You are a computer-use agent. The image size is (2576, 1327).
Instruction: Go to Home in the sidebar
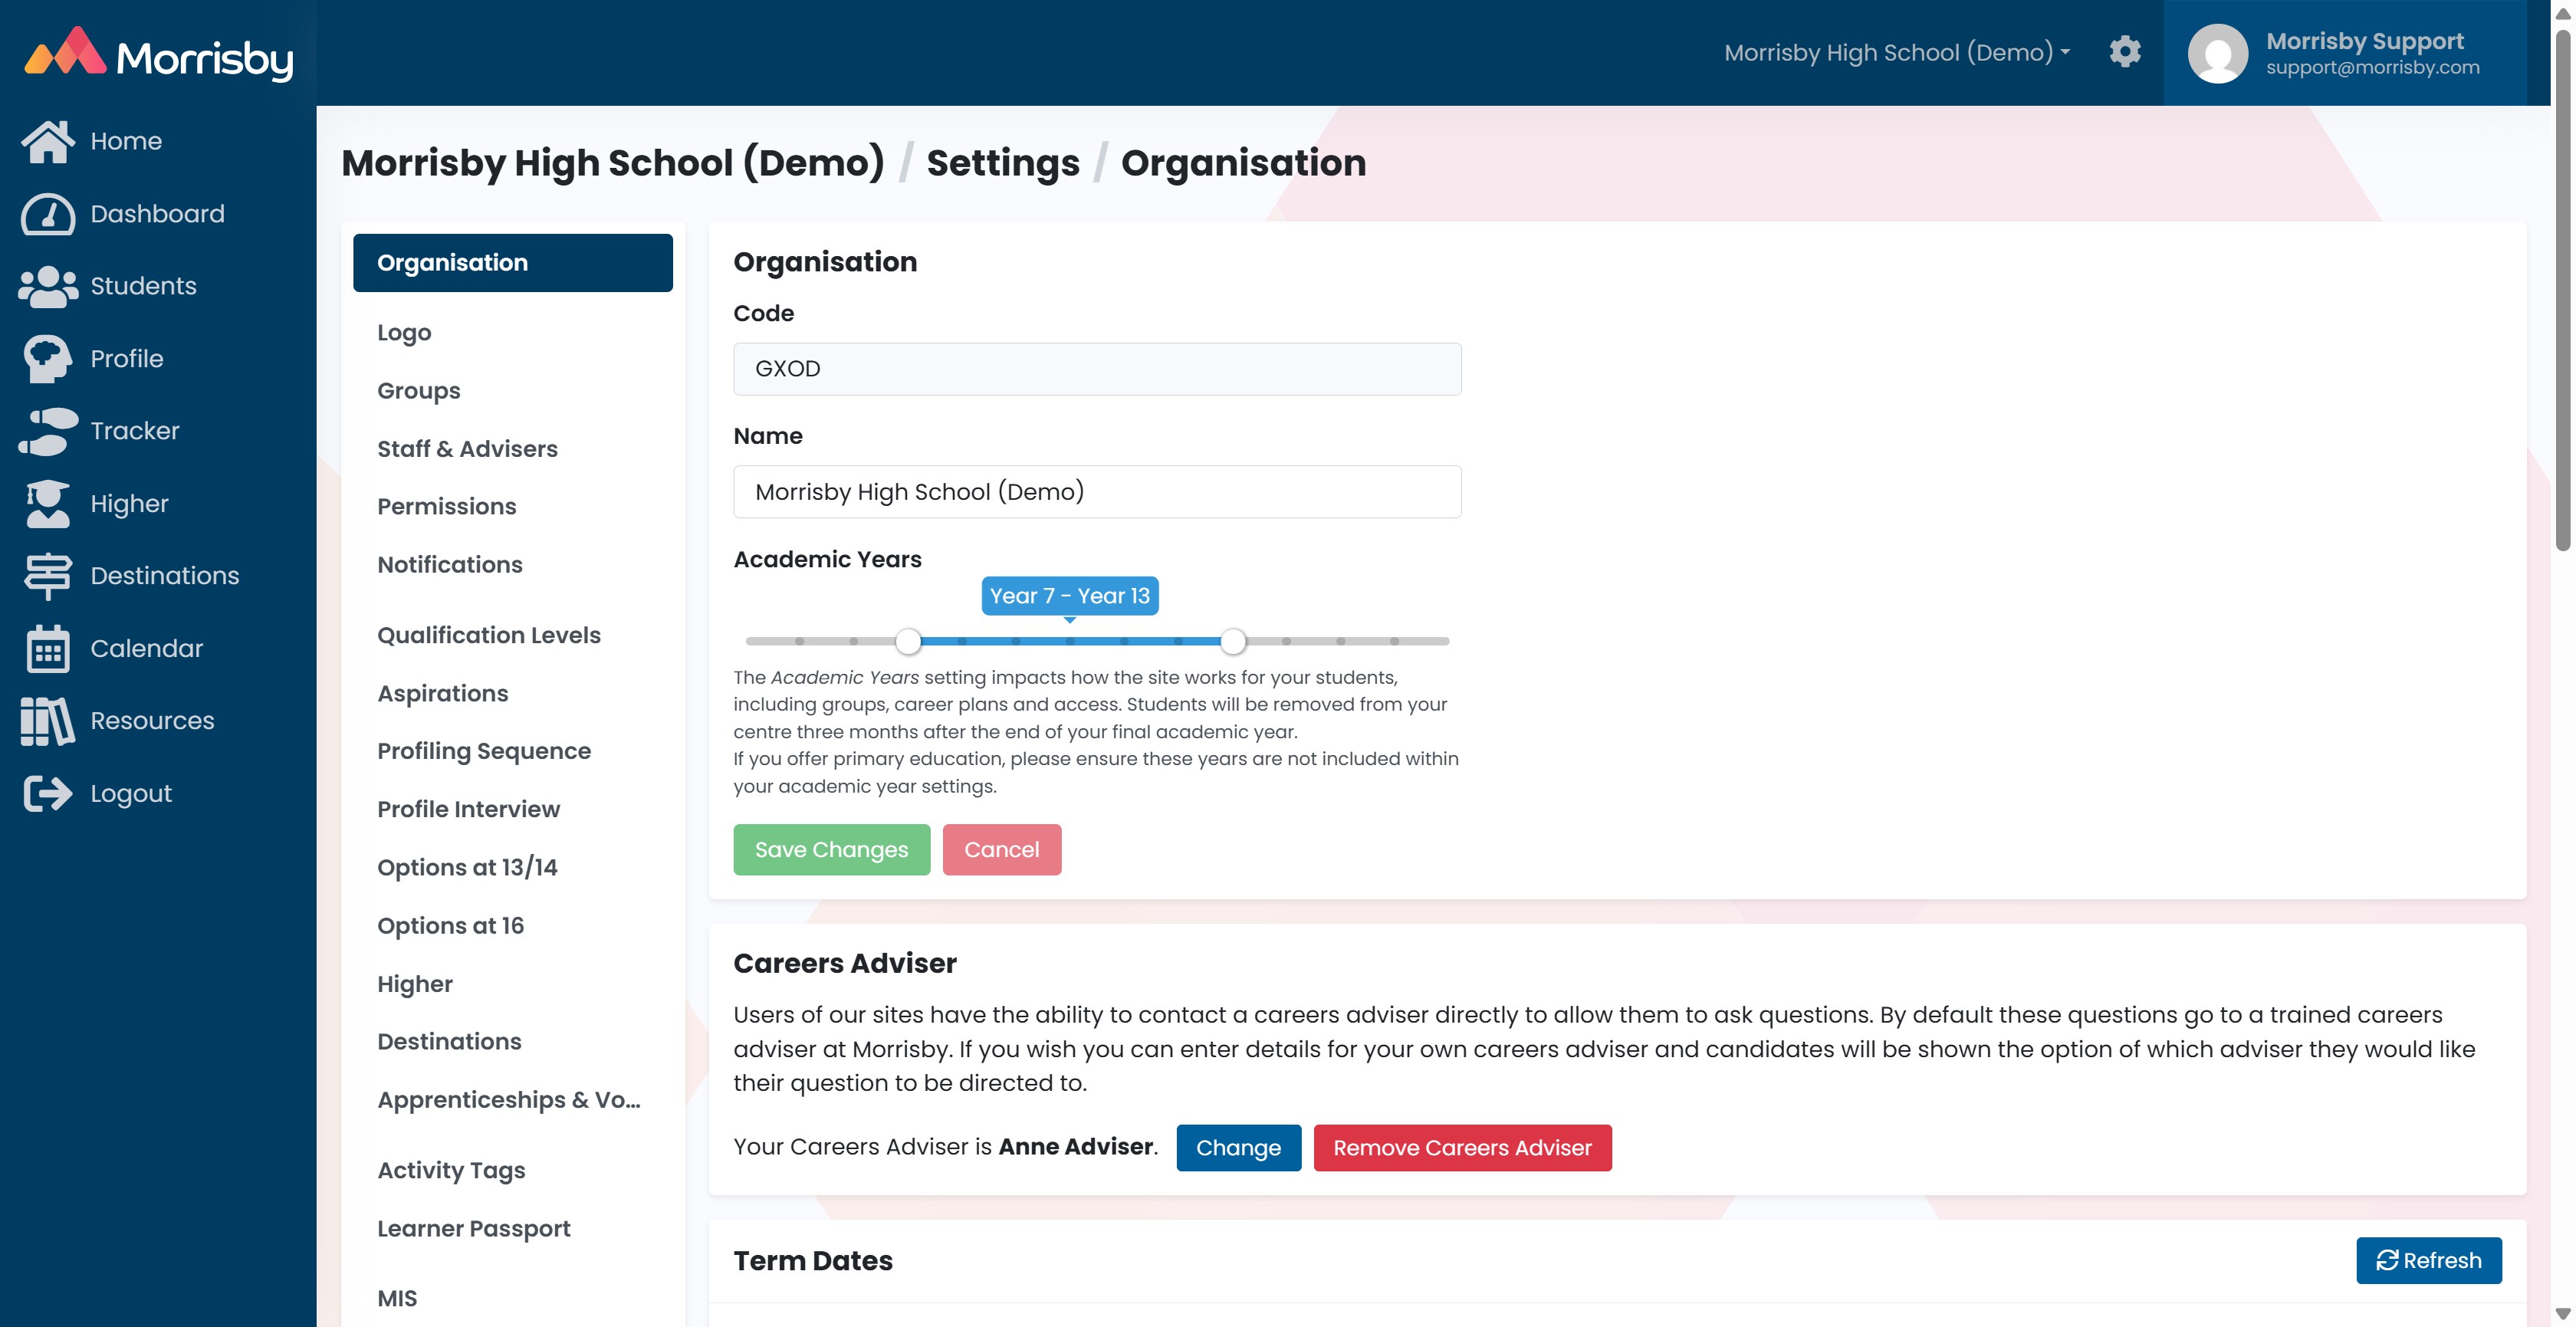click(x=126, y=141)
